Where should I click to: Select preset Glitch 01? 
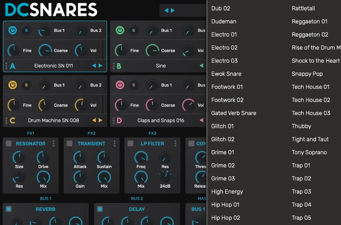pyautogui.click(x=223, y=126)
